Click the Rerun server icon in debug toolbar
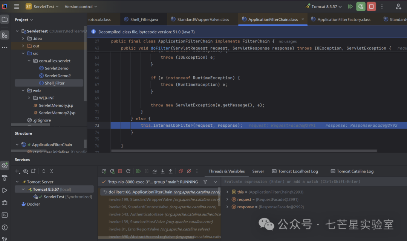The width and height of the screenshot is (407, 241). [104, 171]
